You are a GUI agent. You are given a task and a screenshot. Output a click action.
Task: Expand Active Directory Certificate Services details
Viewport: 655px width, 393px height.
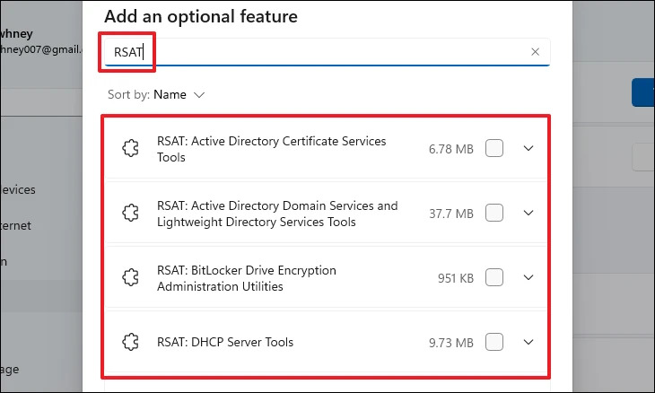(x=528, y=149)
